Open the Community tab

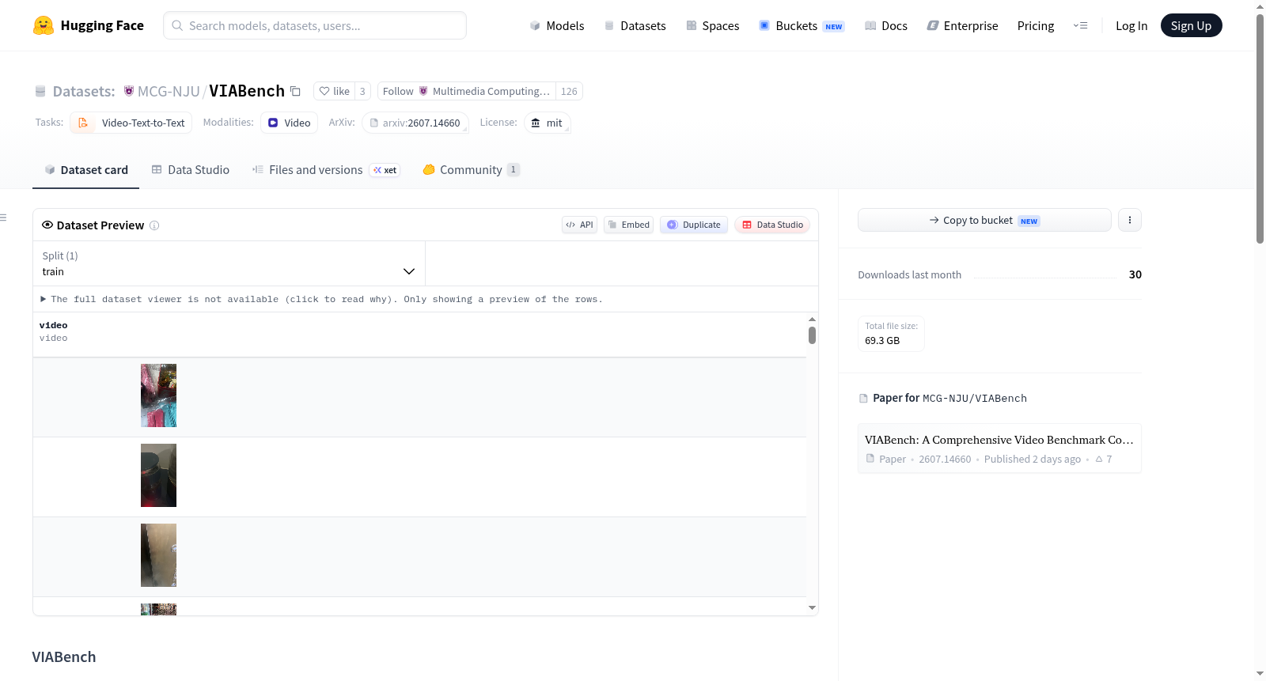click(x=471, y=170)
